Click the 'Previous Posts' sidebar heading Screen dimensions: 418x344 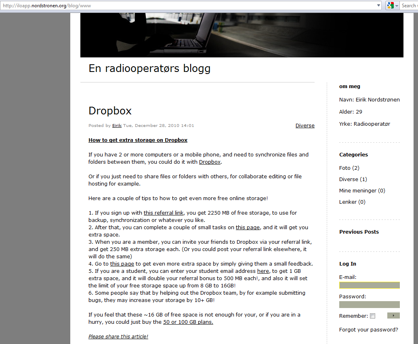point(359,232)
